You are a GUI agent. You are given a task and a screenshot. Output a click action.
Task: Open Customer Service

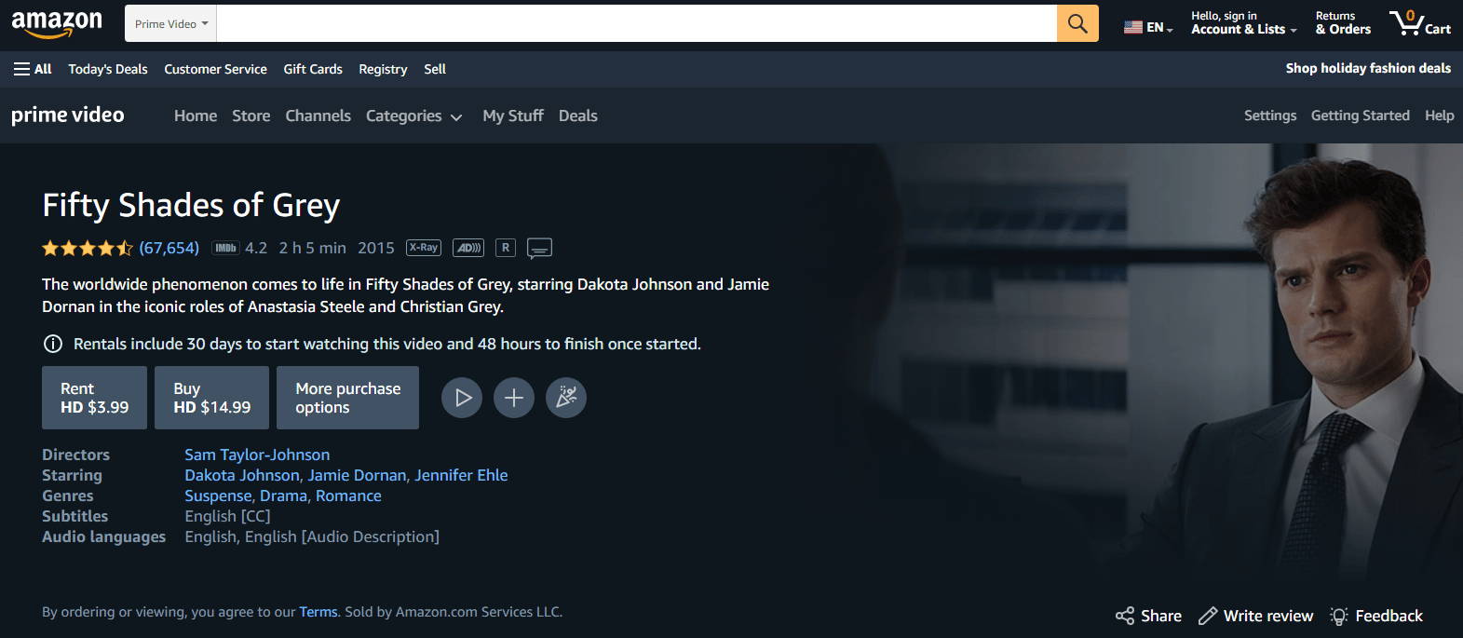pyautogui.click(x=216, y=69)
